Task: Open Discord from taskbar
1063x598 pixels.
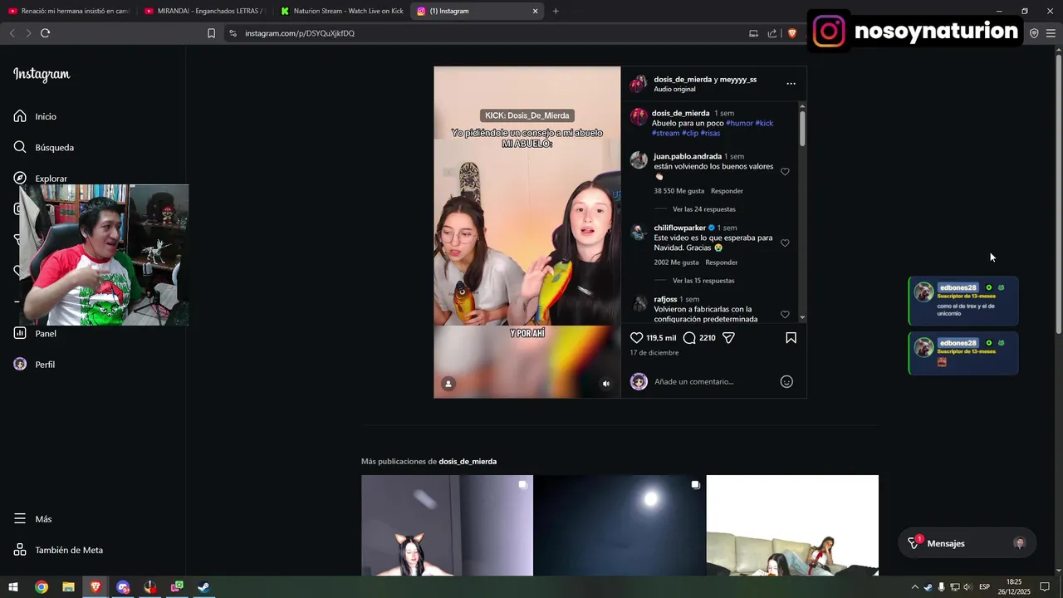Action: [123, 587]
